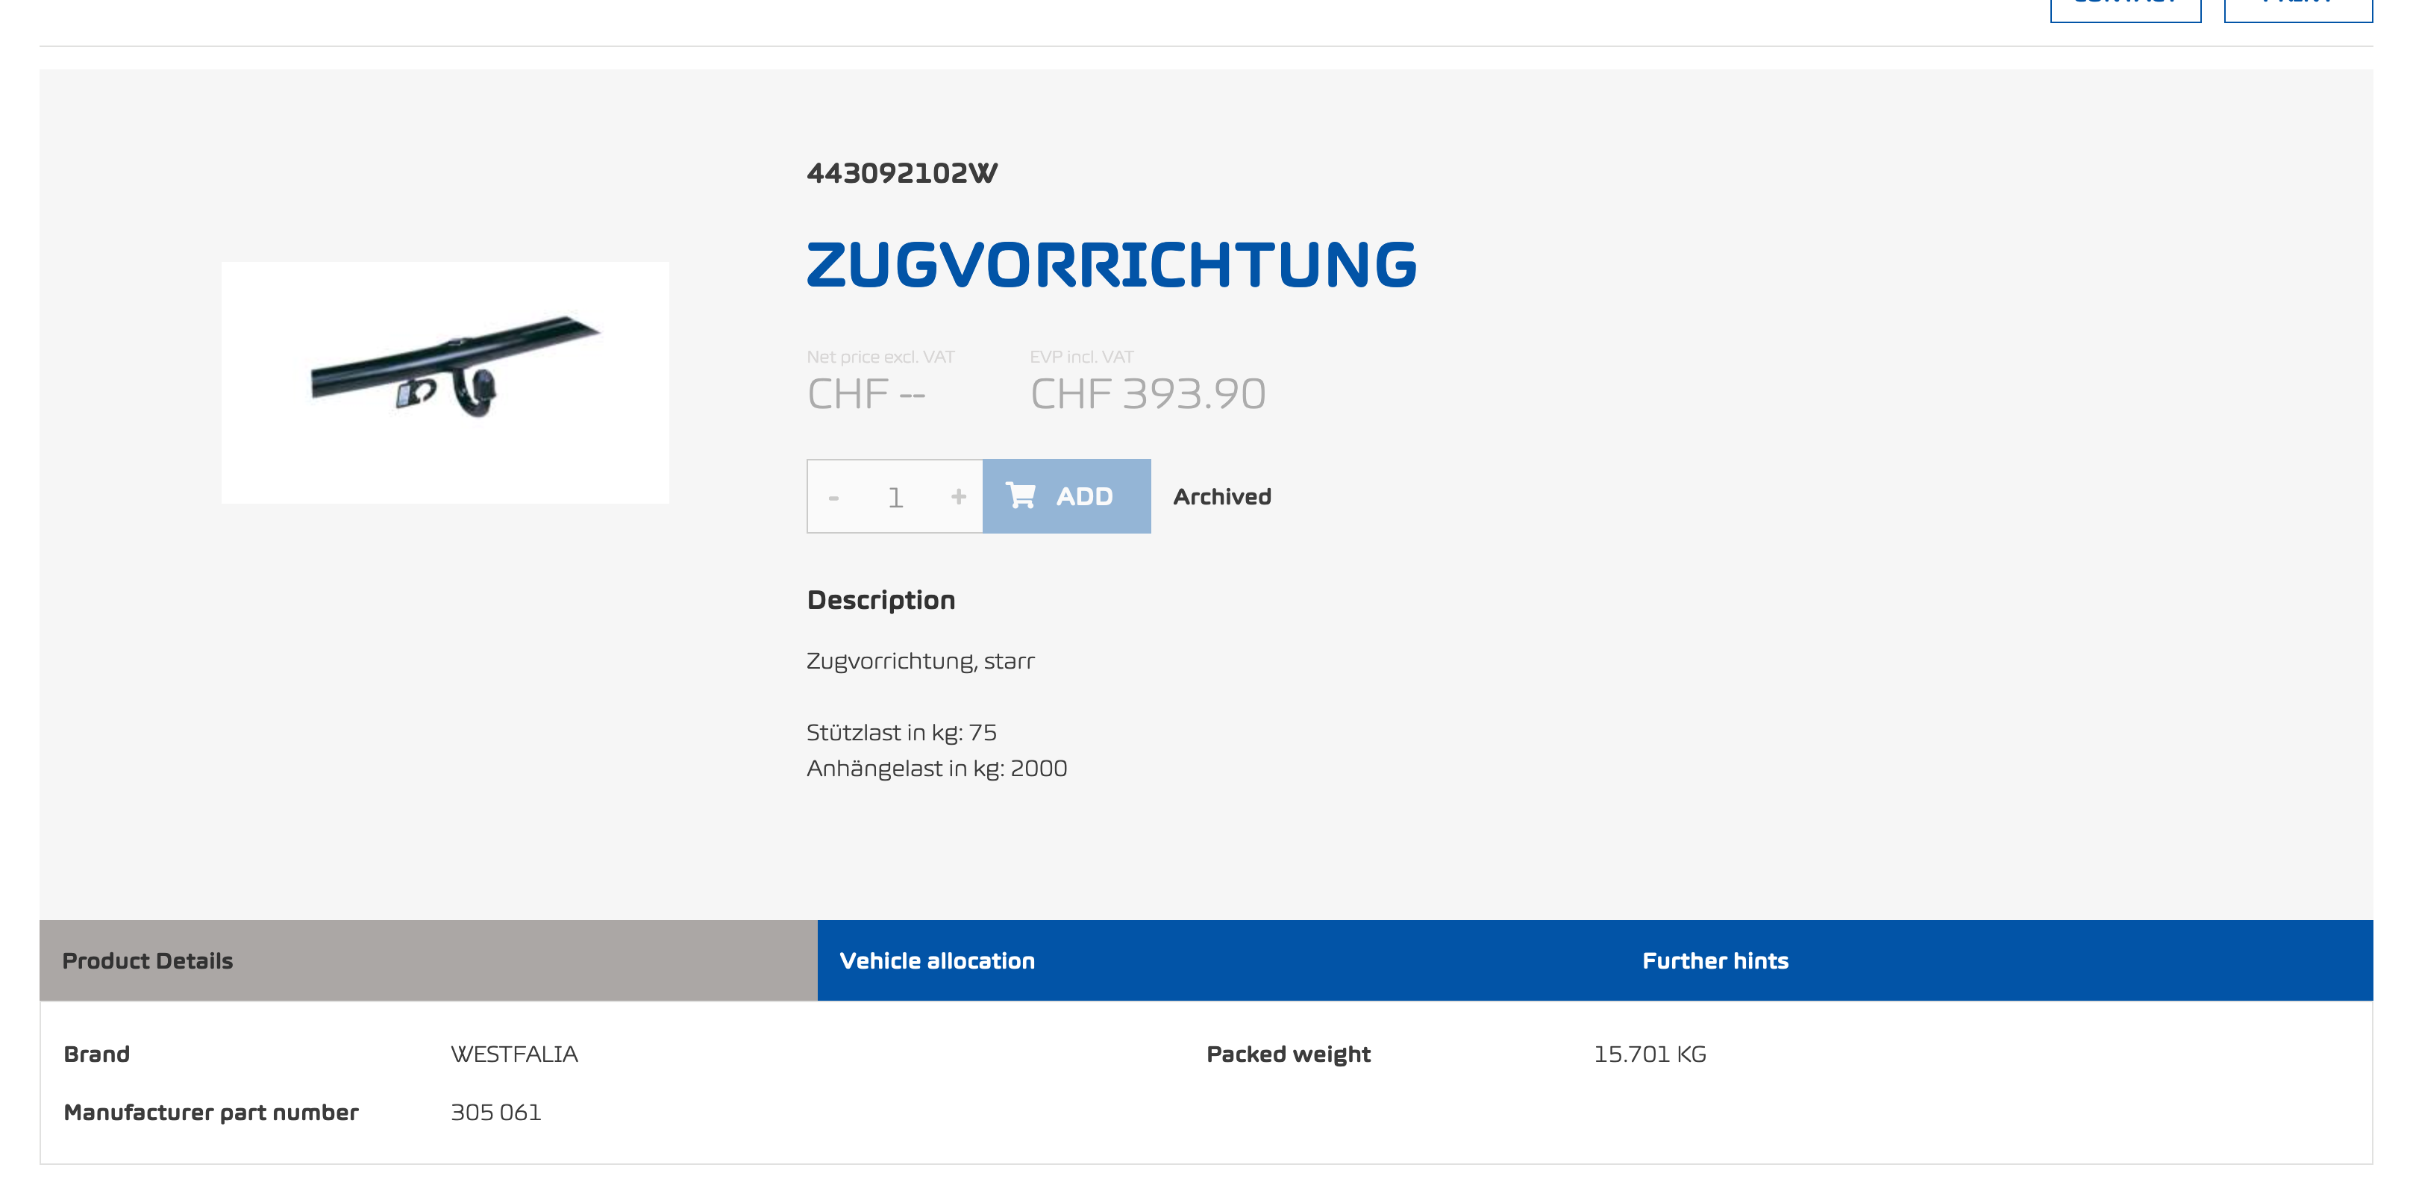Click the ZUGVORRICHTUNG product title

tap(1111, 264)
